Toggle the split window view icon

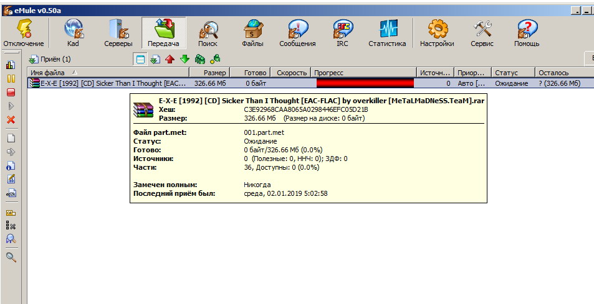[140, 59]
